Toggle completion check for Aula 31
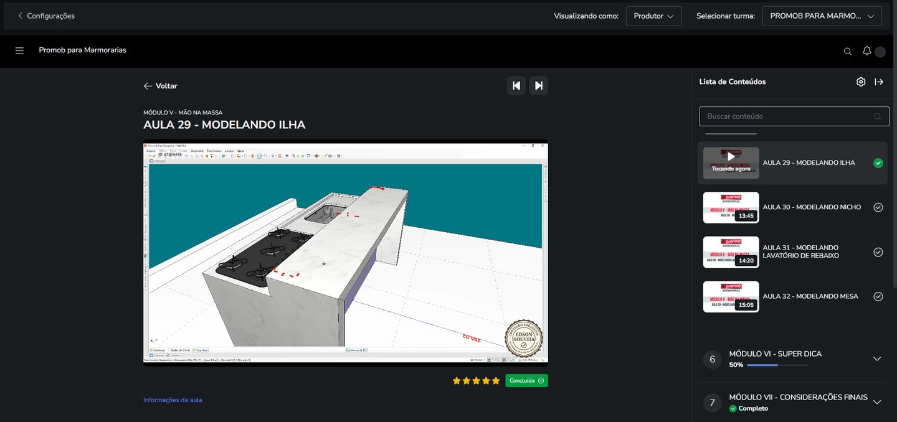The image size is (897, 422). (878, 252)
